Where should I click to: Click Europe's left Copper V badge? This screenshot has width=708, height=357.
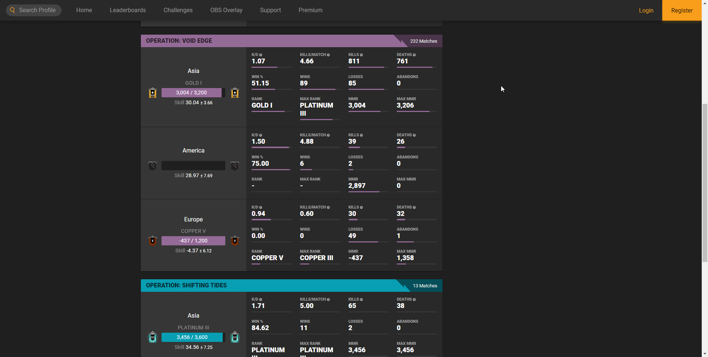pos(153,241)
